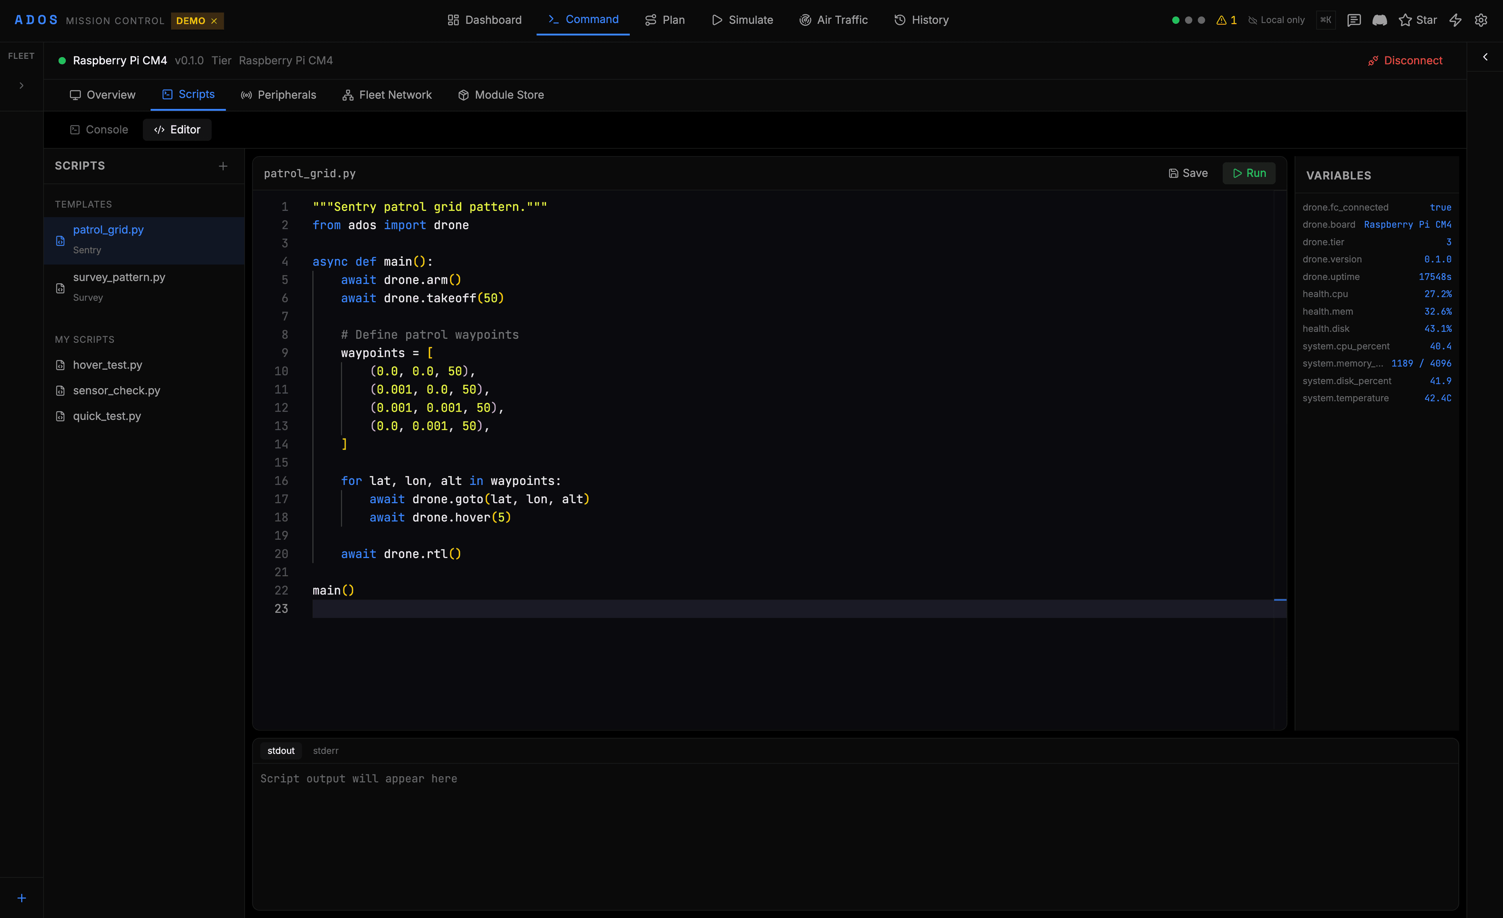Run the patrol_grid.py script
1503x918 pixels.
click(1249, 173)
